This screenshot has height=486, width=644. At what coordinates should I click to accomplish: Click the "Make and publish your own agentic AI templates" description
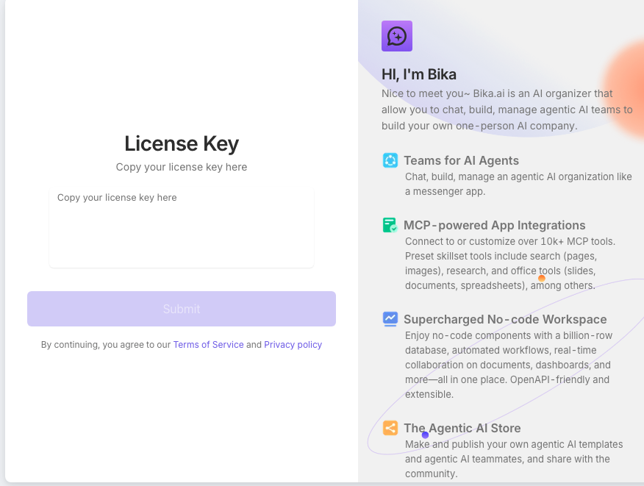click(514, 459)
